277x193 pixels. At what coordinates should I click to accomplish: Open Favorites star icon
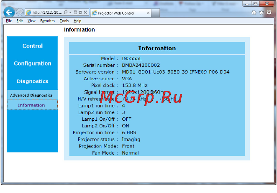262,13
